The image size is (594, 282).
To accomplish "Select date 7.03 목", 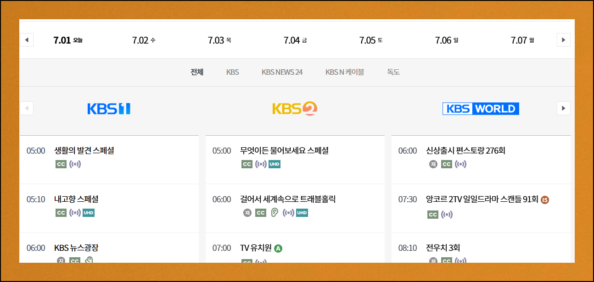I will point(219,40).
